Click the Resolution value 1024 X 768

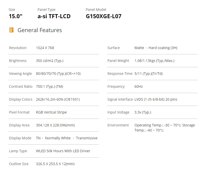point(45,48)
